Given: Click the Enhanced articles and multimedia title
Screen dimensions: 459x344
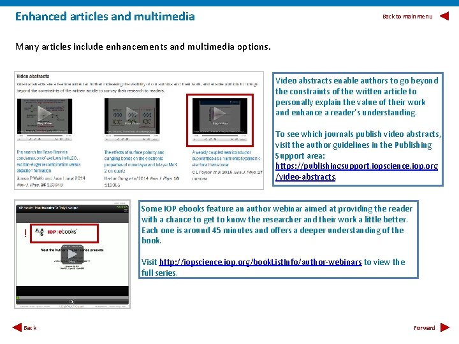Looking at the screenshot, I should pos(105,17).
